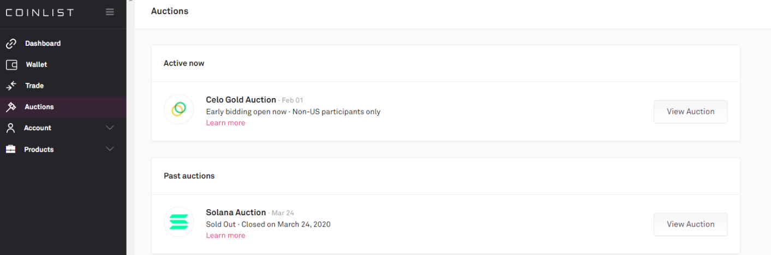Click the Celo Gold Auction title

241,100
